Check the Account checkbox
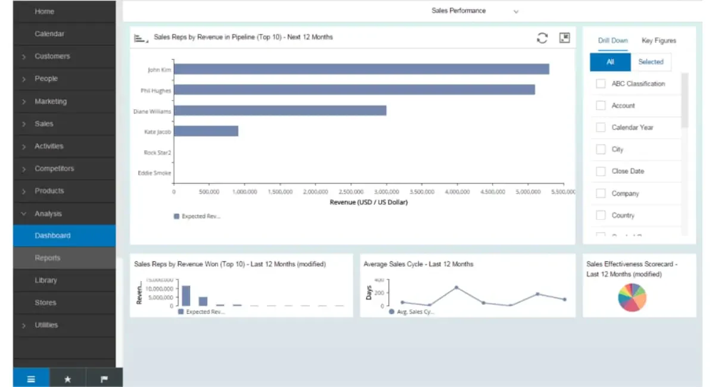The image size is (715, 387). [x=601, y=105]
